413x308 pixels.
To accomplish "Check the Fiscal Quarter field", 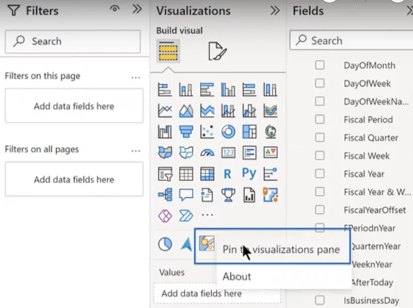I will [x=320, y=137].
